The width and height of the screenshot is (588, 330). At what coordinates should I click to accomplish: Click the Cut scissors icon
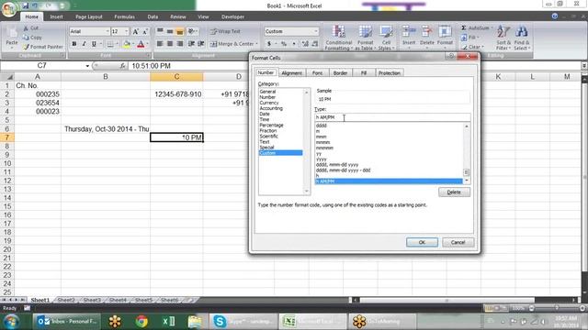26,28
